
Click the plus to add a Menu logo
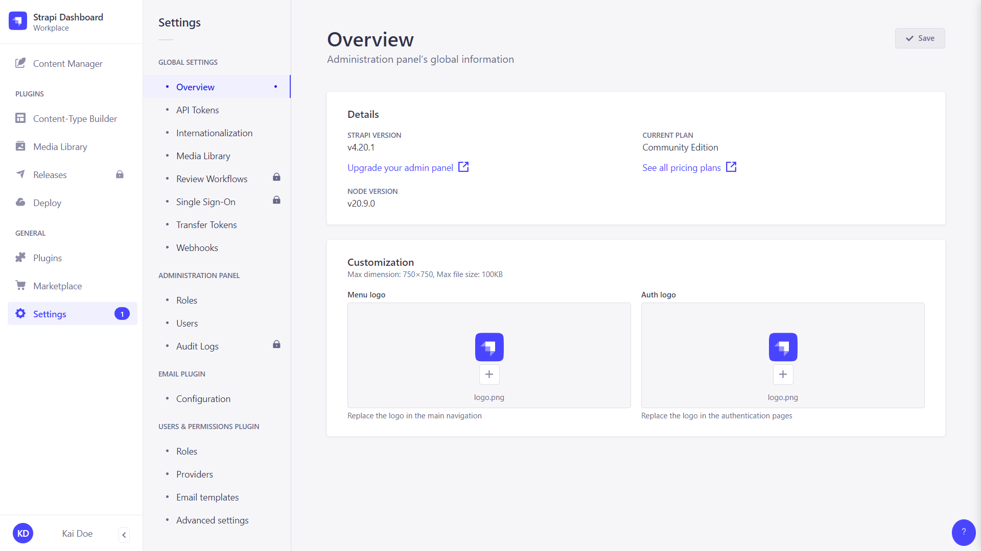coord(489,374)
